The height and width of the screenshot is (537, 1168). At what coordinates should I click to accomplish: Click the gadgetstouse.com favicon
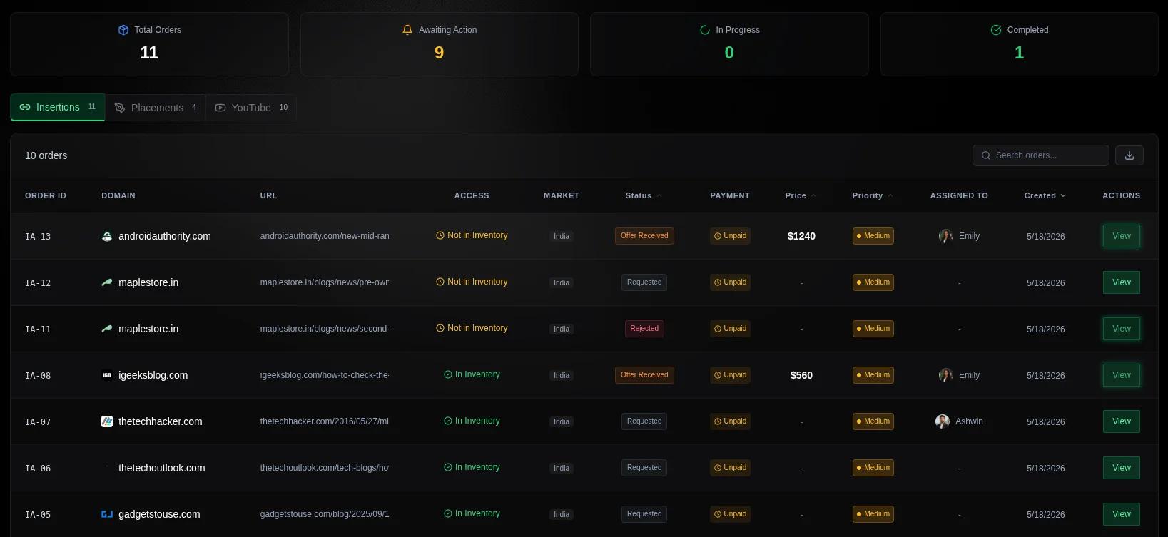point(107,514)
